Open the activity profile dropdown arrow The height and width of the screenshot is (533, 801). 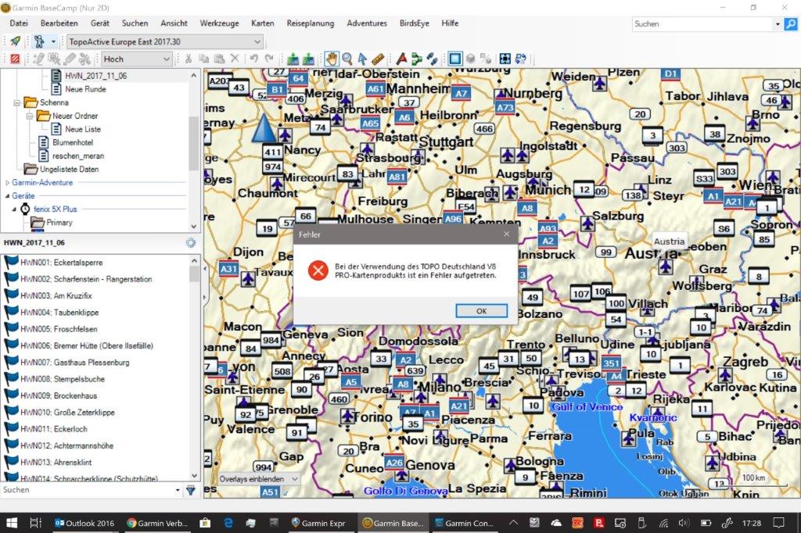[x=53, y=42]
